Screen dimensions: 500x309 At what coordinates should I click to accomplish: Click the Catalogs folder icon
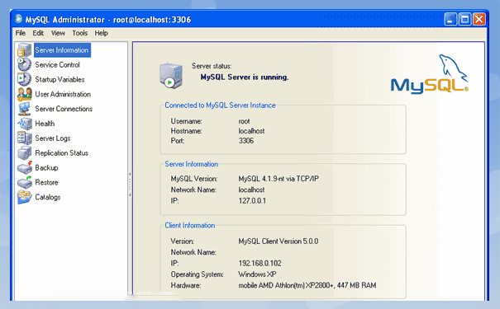(24, 197)
